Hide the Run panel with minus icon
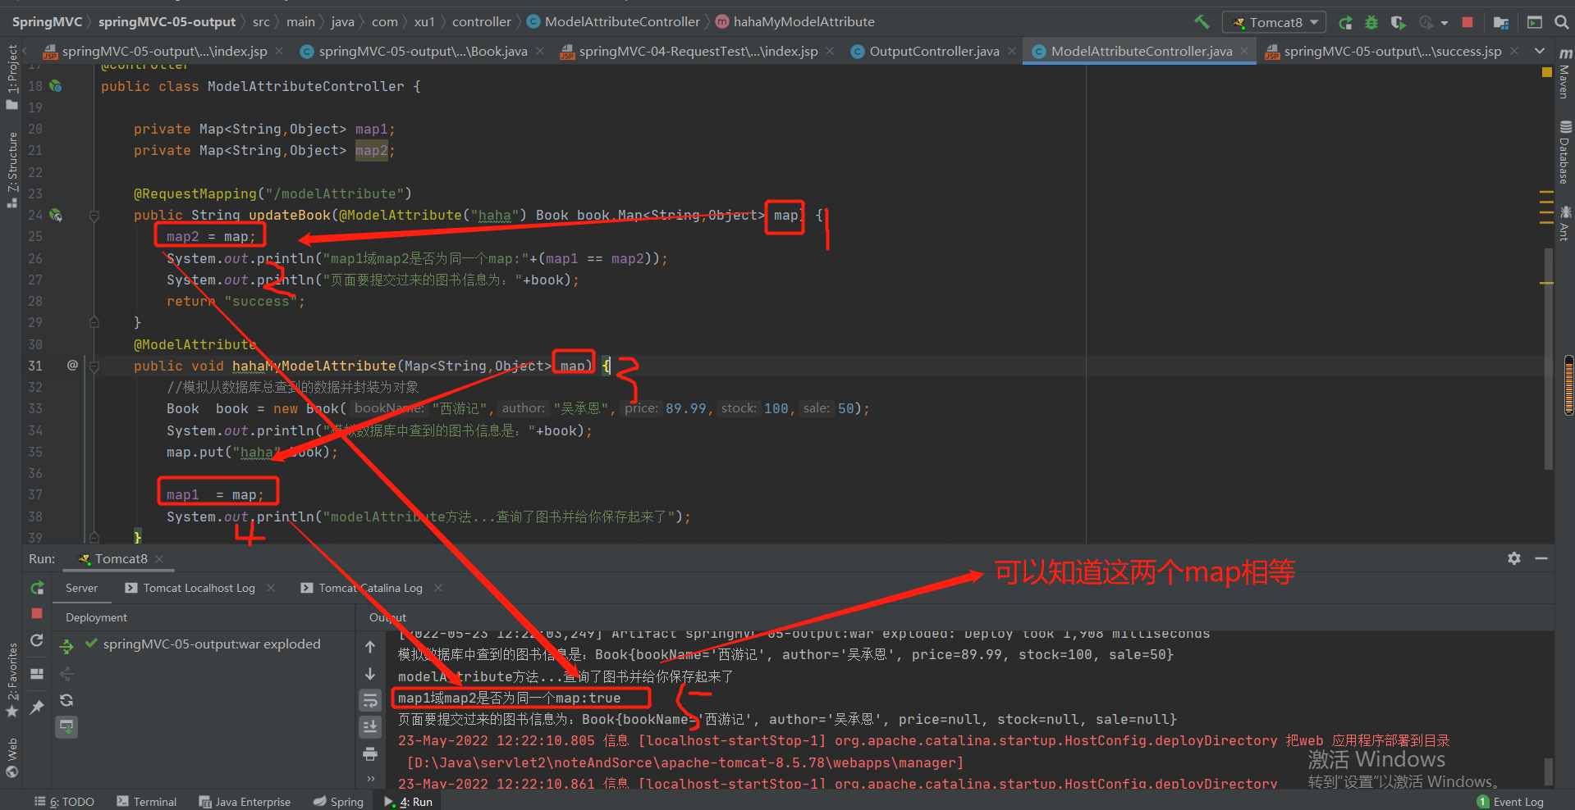The width and height of the screenshot is (1575, 810). coord(1541,558)
